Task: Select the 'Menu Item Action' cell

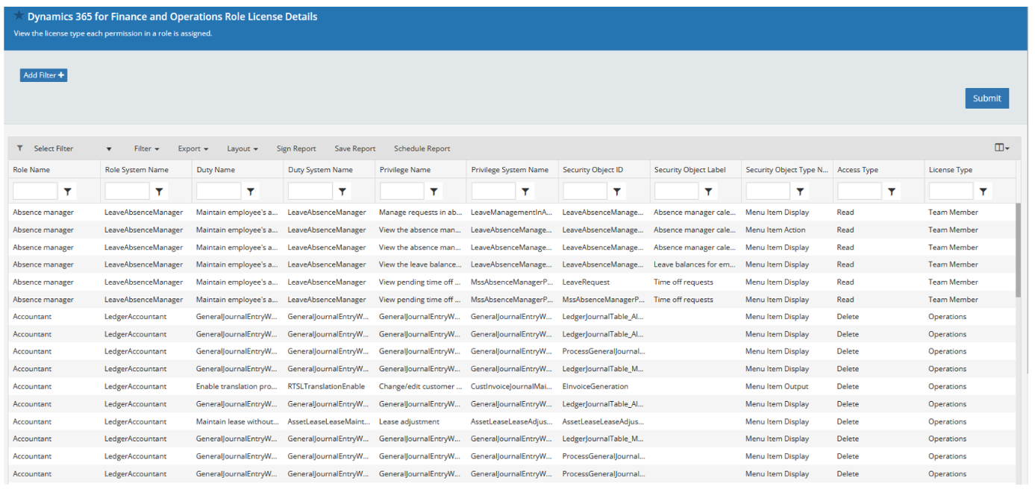Action: [787, 230]
